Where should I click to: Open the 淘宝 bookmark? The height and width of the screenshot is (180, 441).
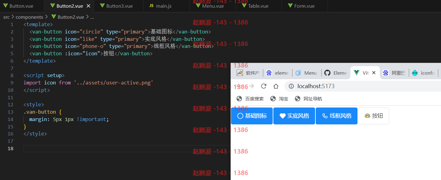279,99
